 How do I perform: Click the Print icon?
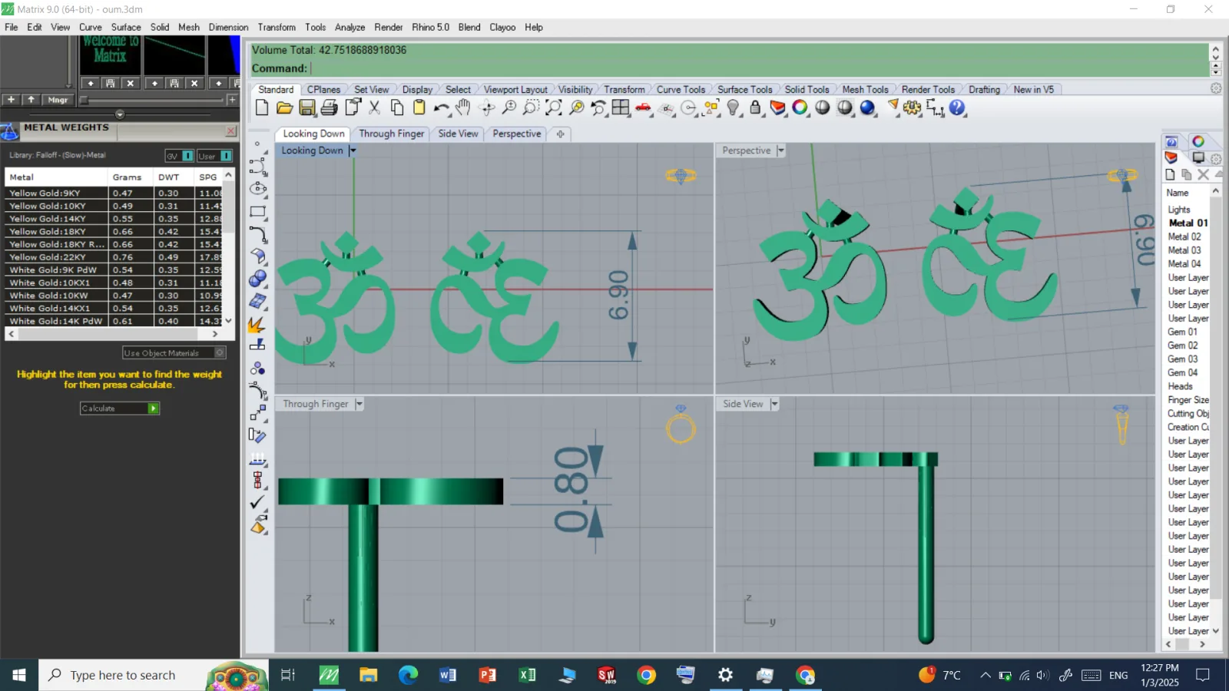click(330, 107)
